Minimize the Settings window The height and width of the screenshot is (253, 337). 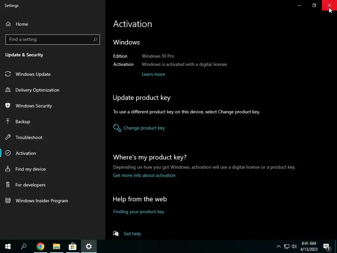[x=299, y=5]
